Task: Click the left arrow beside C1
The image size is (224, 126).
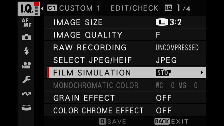Action: pyautogui.click(x=42, y=9)
